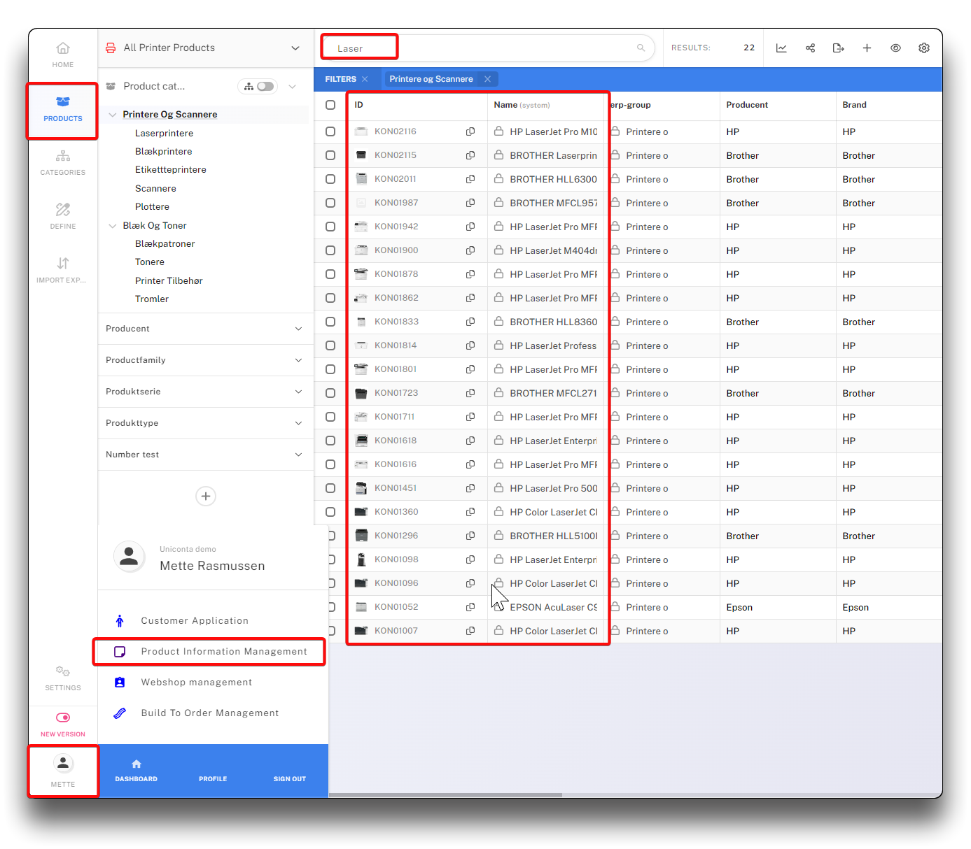This screenshot has width=971, height=849.
Task: Collapse the Blæk Og Toner tree node
Action: [x=113, y=226]
